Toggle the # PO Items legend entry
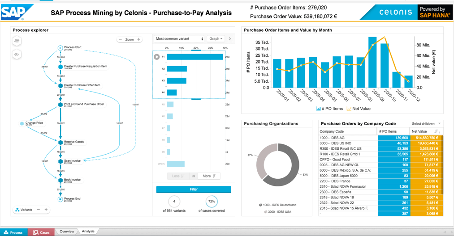This screenshot has width=454, height=236. click(x=329, y=109)
